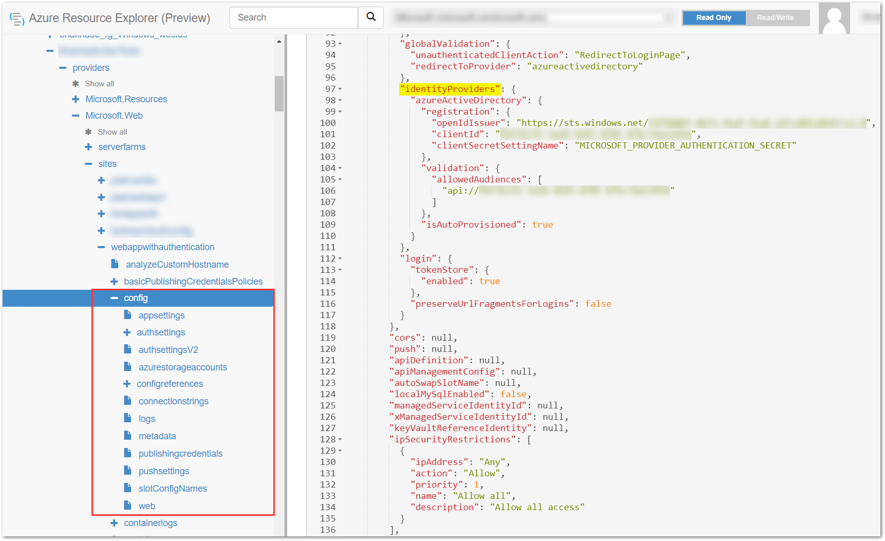Screen dimensions: 885x541
Task: Collapse the config node
Action: tap(114, 298)
